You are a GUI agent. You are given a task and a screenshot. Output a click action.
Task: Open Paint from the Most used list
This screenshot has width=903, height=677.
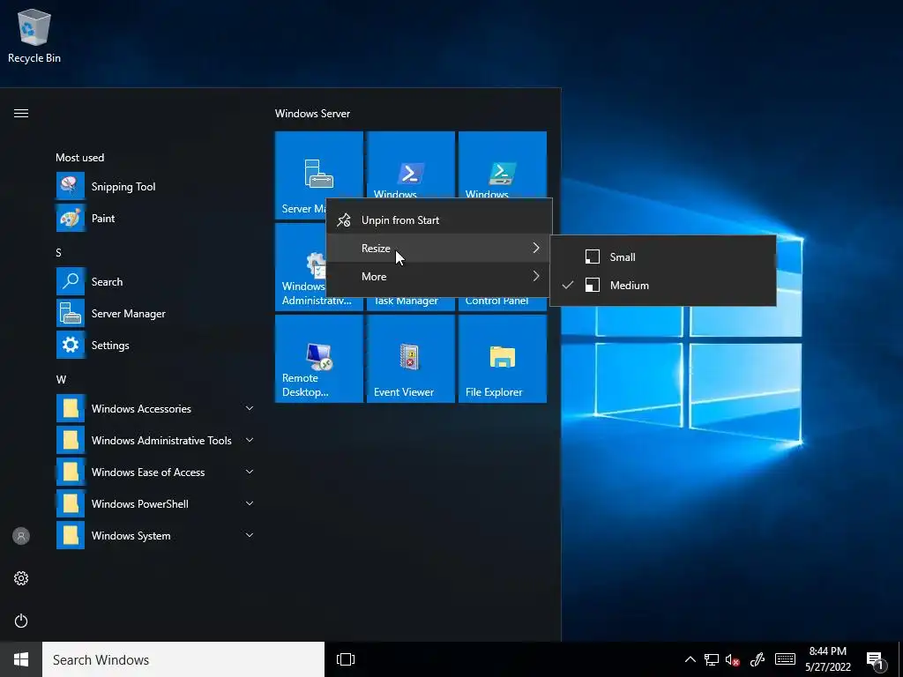tap(154, 219)
